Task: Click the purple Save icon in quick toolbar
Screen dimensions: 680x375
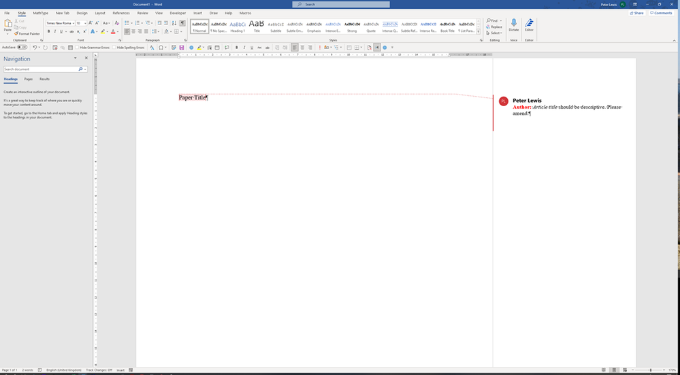Action: [x=181, y=47]
